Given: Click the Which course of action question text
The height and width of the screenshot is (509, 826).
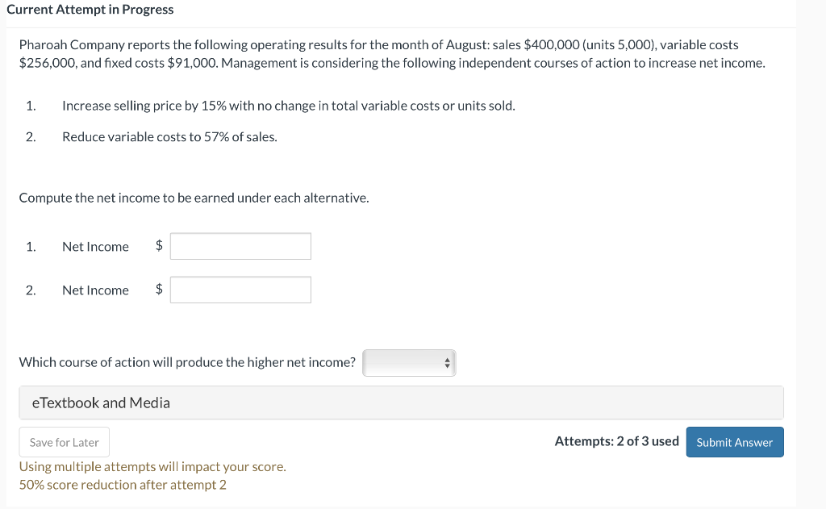Looking at the screenshot, I should [x=187, y=362].
